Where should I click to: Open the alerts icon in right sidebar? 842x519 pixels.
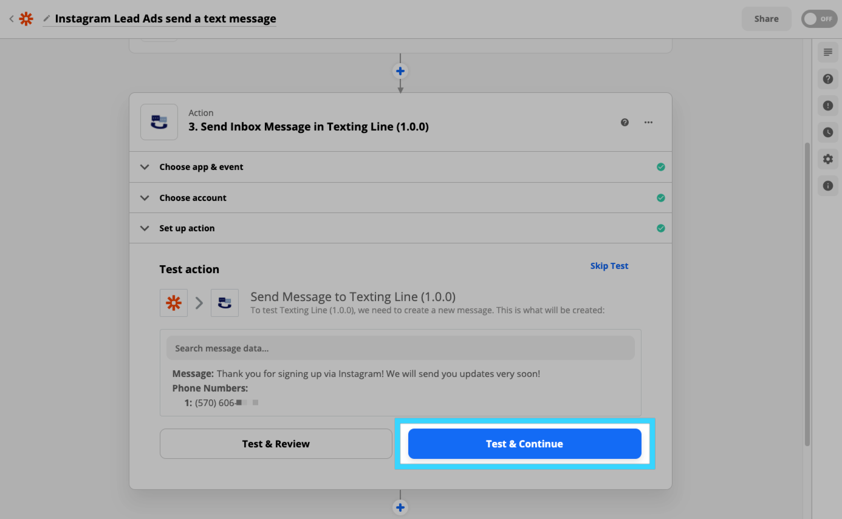(828, 106)
